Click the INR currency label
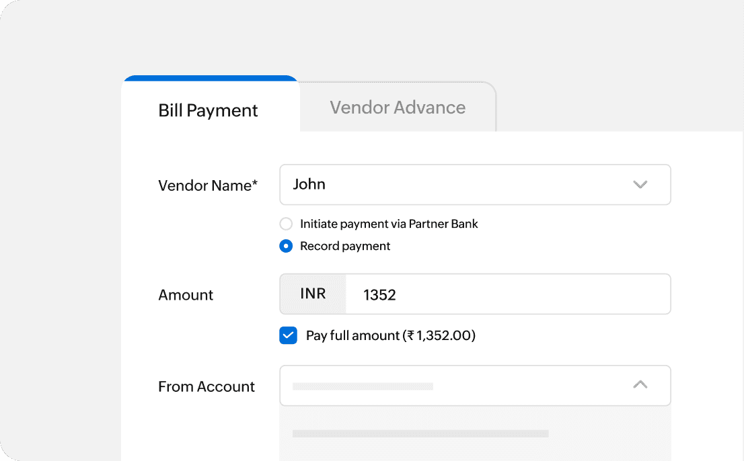 pyautogui.click(x=312, y=294)
